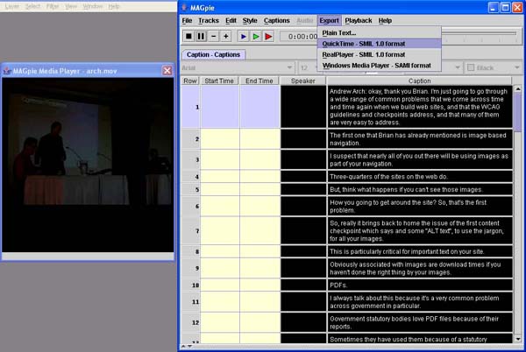
Task: Open the Captions menu
Action: pyautogui.click(x=276, y=21)
